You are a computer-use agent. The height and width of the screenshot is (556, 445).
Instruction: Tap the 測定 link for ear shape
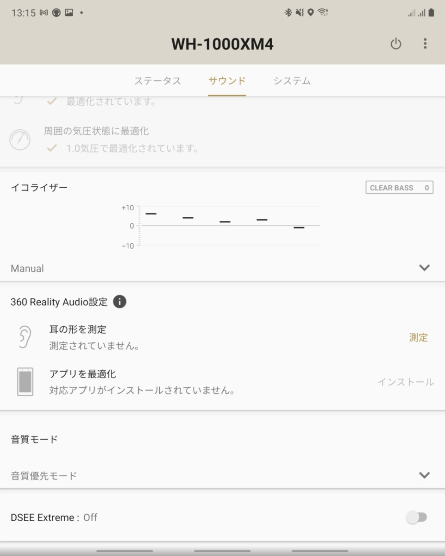point(419,337)
